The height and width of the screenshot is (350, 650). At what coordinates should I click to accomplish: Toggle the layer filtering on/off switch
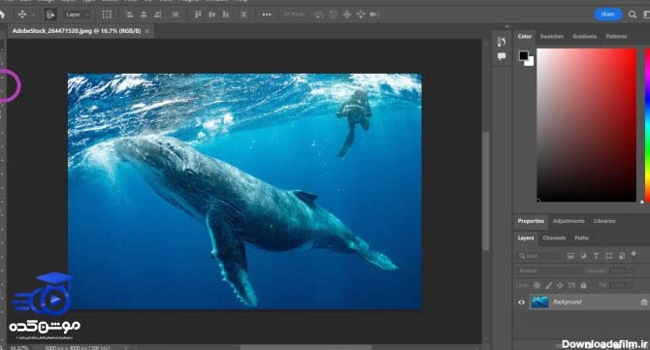tap(634, 253)
